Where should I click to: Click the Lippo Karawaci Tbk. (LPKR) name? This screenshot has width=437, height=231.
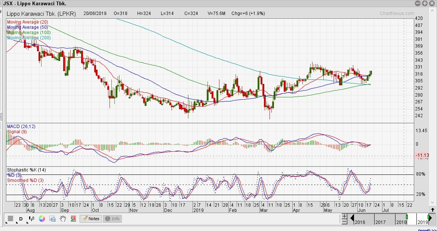point(41,14)
